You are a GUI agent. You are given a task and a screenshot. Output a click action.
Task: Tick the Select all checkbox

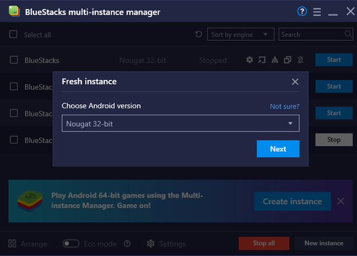(x=13, y=35)
